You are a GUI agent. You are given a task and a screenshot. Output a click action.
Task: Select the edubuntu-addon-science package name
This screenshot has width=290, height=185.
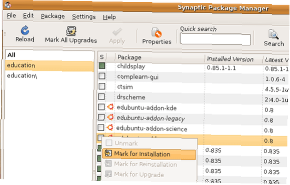(152, 128)
